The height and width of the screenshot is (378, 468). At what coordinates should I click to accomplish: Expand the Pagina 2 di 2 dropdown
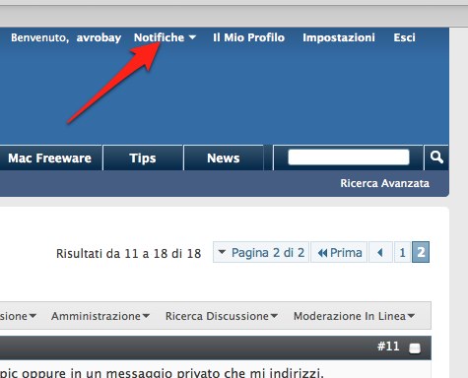click(x=261, y=252)
